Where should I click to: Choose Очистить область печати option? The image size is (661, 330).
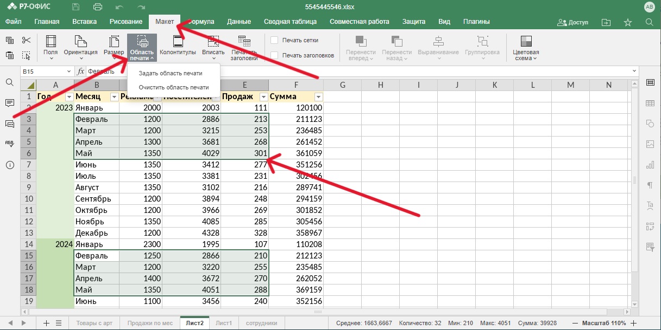173,87
